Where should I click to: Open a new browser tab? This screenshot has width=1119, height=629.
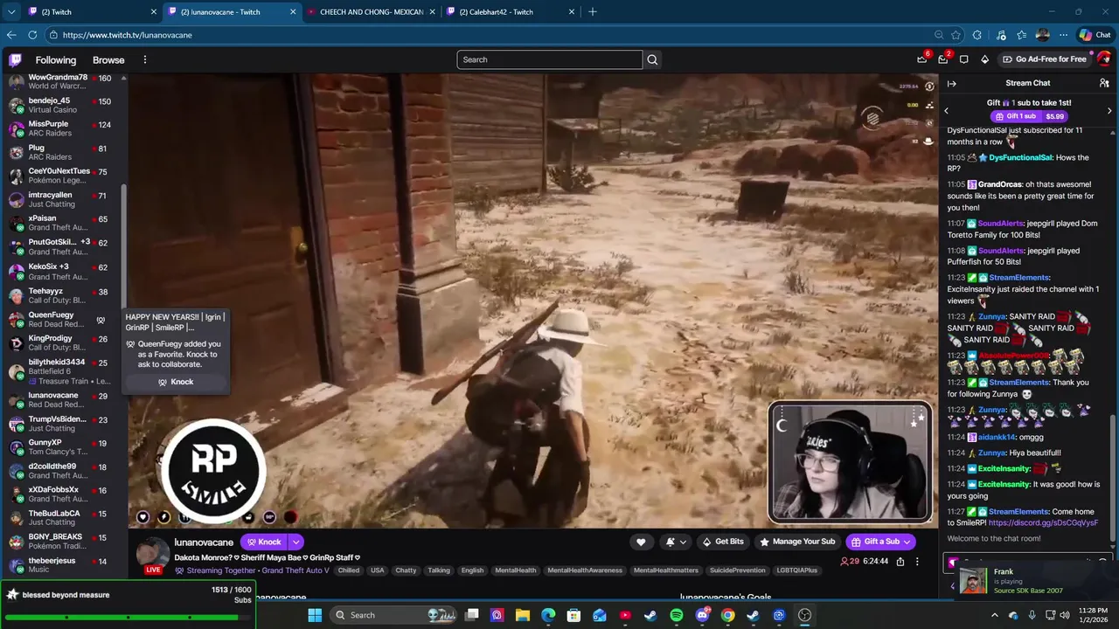coord(593,11)
